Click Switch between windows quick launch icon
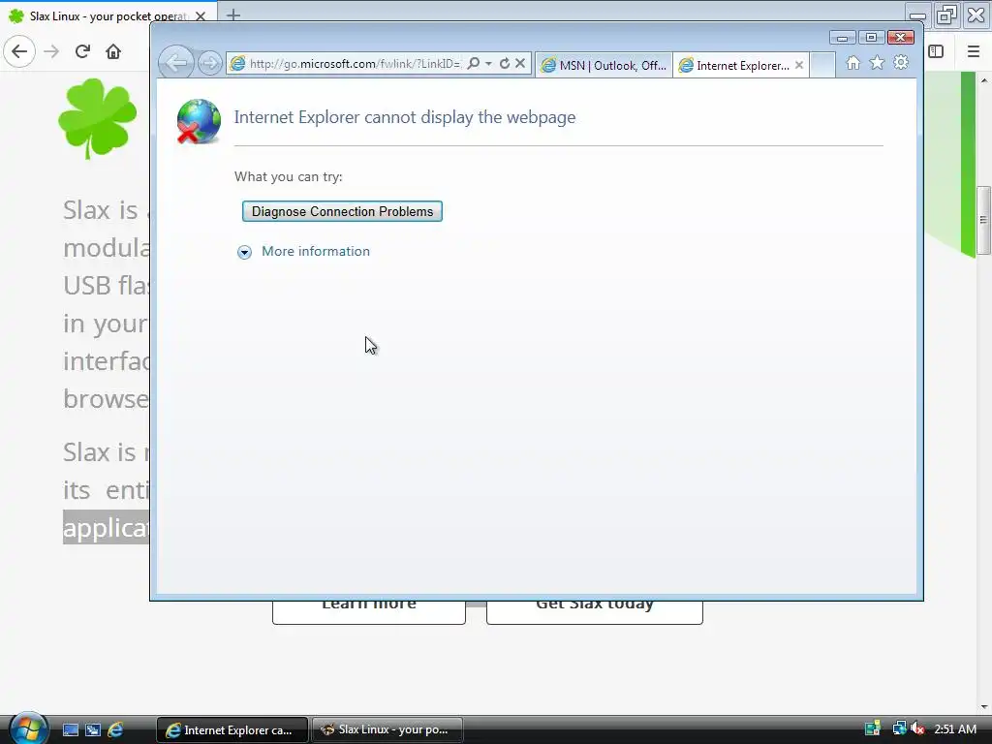 coord(93,730)
